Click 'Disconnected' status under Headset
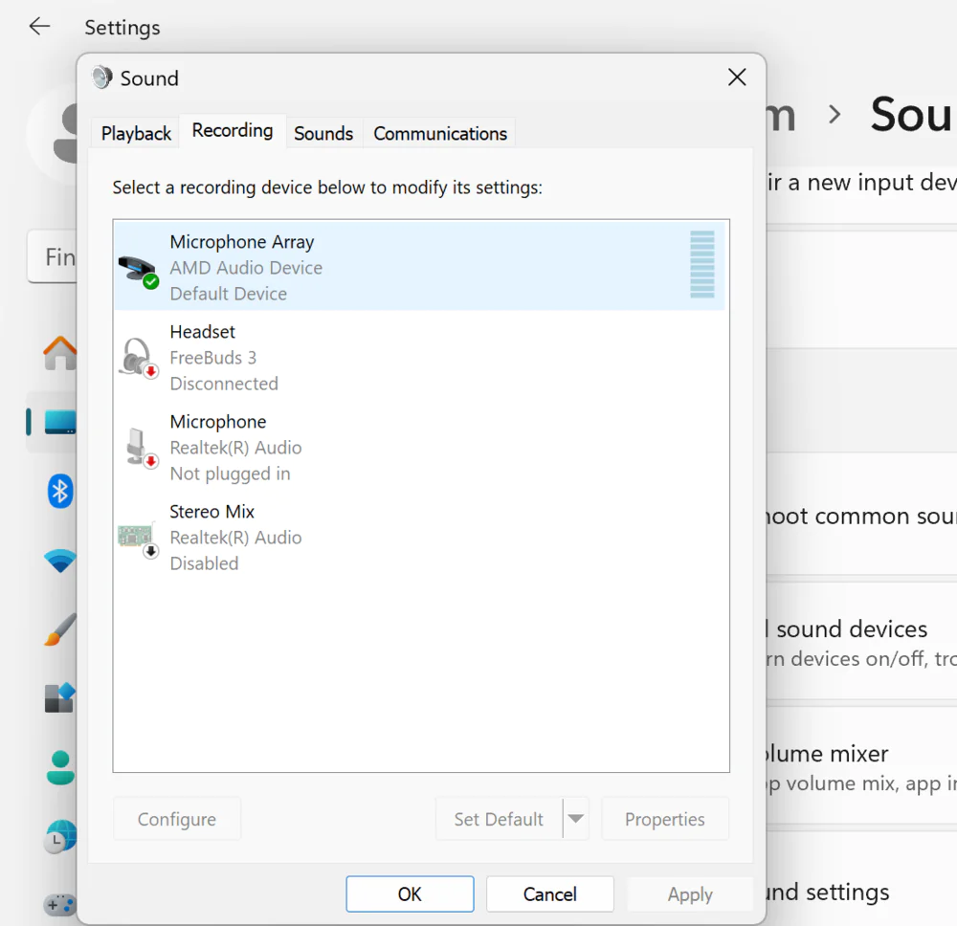957x926 pixels. tap(224, 384)
